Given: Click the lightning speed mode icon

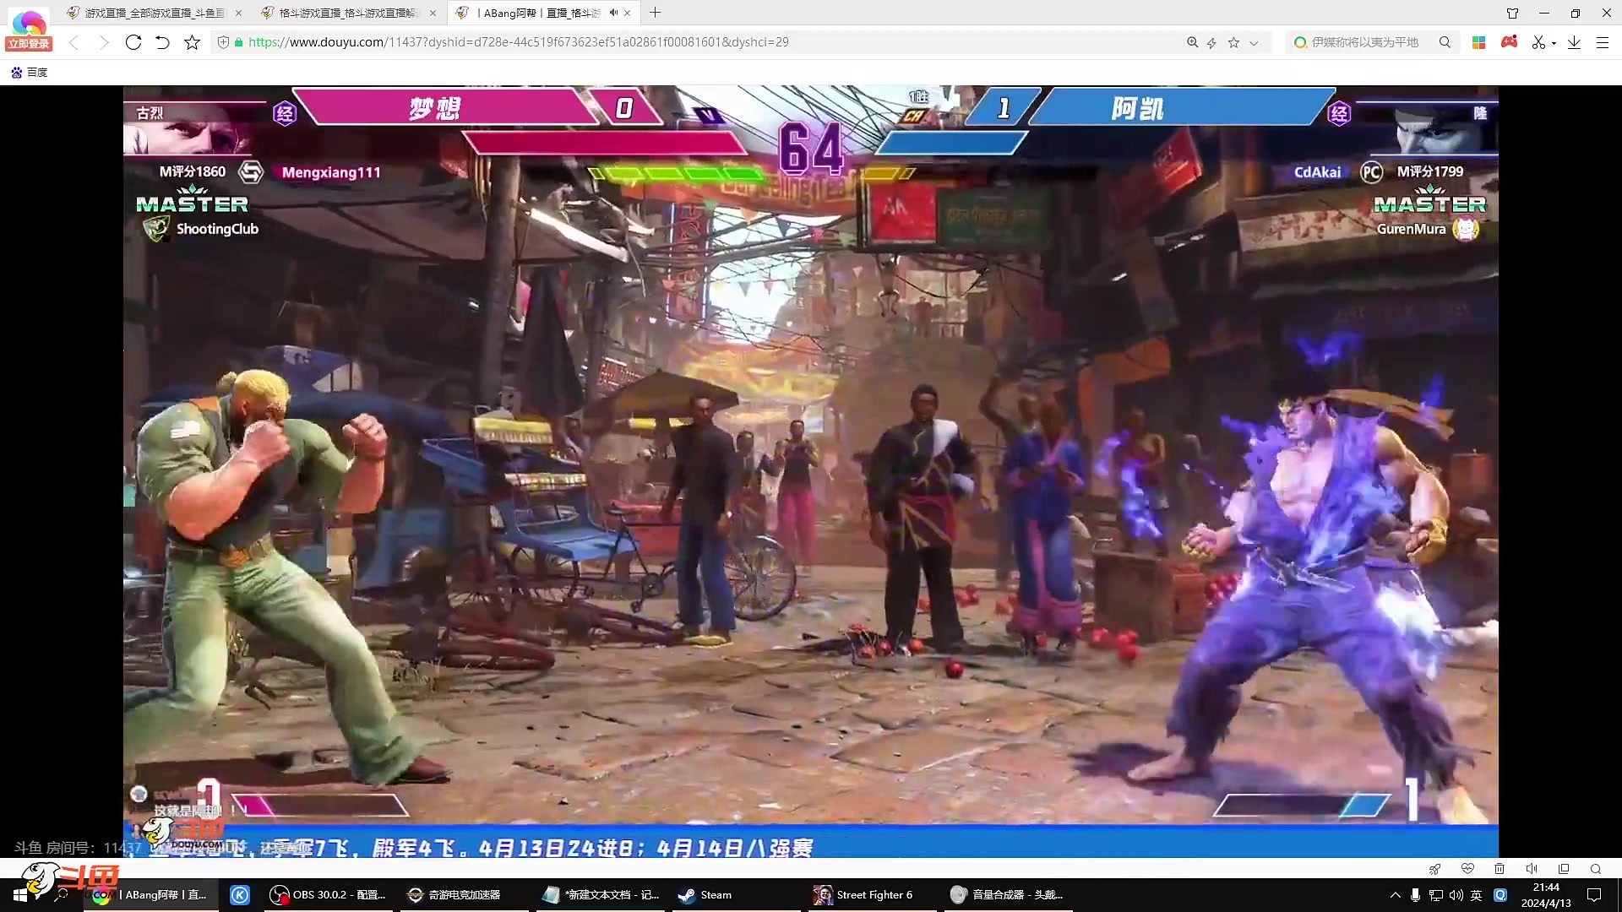Looking at the screenshot, I should tap(1211, 42).
